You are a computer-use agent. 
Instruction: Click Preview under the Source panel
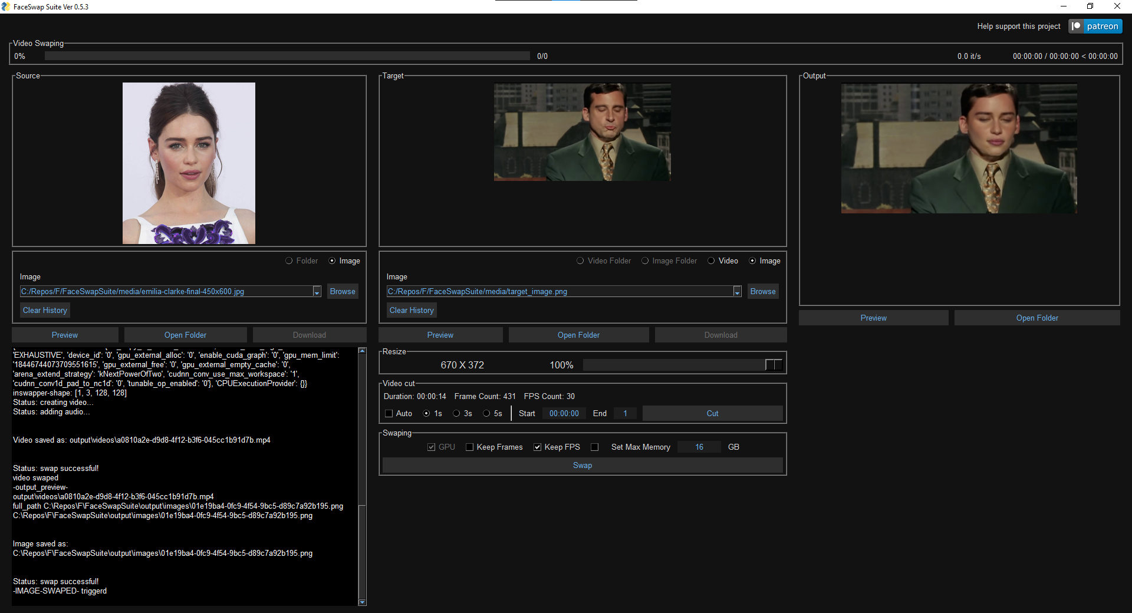(x=65, y=335)
